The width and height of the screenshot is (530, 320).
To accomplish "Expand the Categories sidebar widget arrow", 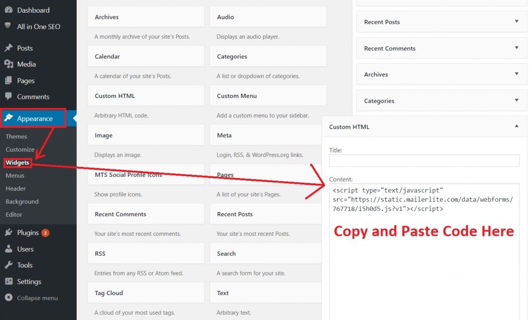I will point(516,100).
